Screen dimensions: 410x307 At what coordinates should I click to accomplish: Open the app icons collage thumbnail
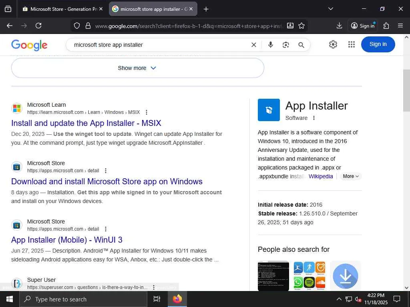click(310, 276)
